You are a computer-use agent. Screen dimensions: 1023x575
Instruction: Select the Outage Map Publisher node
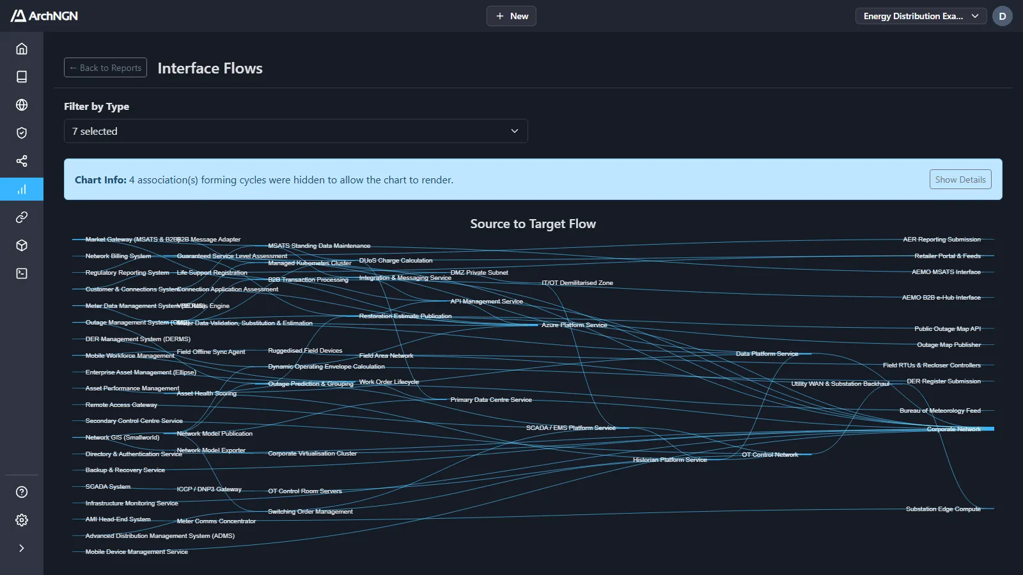tap(949, 345)
